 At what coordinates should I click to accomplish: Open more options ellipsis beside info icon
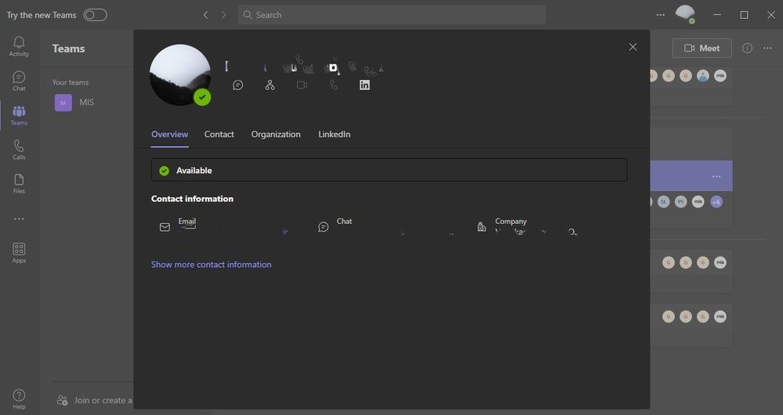767,48
